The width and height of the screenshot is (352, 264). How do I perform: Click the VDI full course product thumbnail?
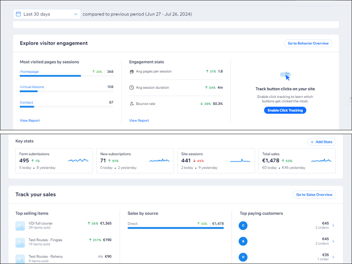pos(20,226)
